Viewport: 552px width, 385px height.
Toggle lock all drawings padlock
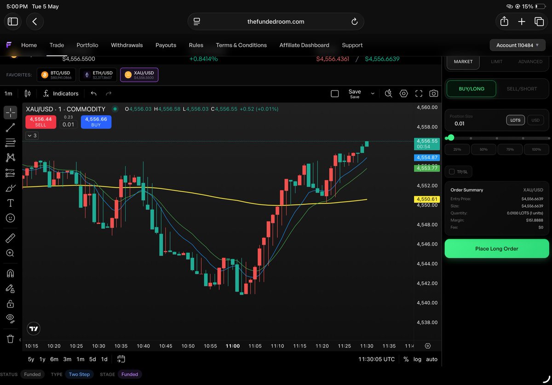click(x=10, y=304)
